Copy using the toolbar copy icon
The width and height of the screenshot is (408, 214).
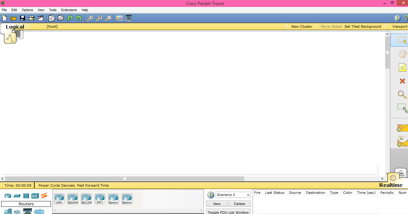point(52,18)
